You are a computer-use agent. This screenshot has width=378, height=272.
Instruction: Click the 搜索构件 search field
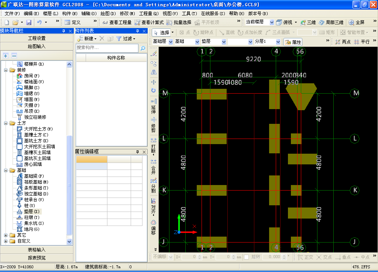(x=107, y=48)
